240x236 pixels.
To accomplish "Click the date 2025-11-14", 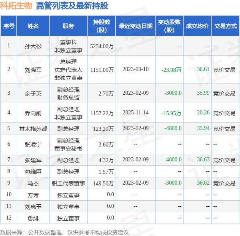I will (136, 112).
